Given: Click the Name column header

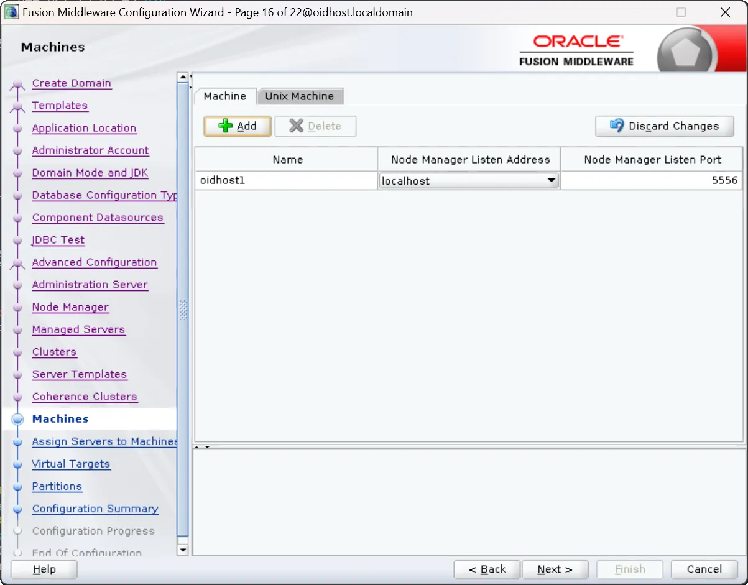Looking at the screenshot, I should [x=286, y=160].
